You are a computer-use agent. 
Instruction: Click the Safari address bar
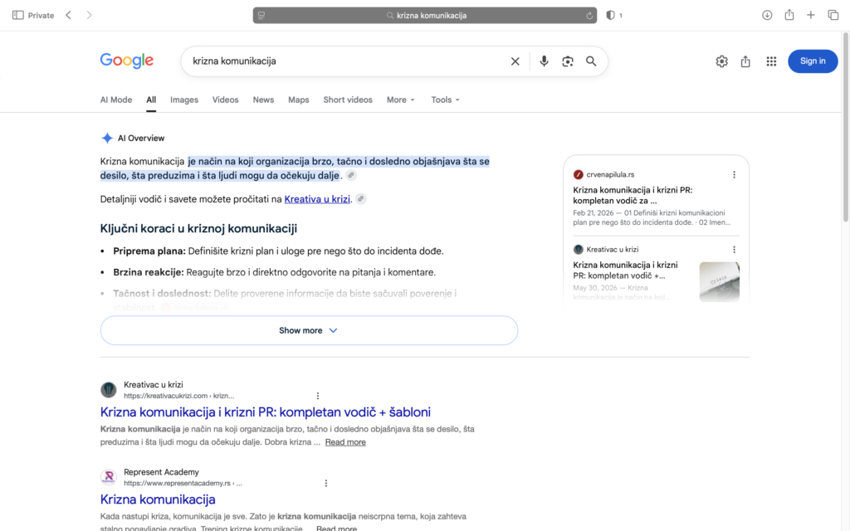(425, 15)
